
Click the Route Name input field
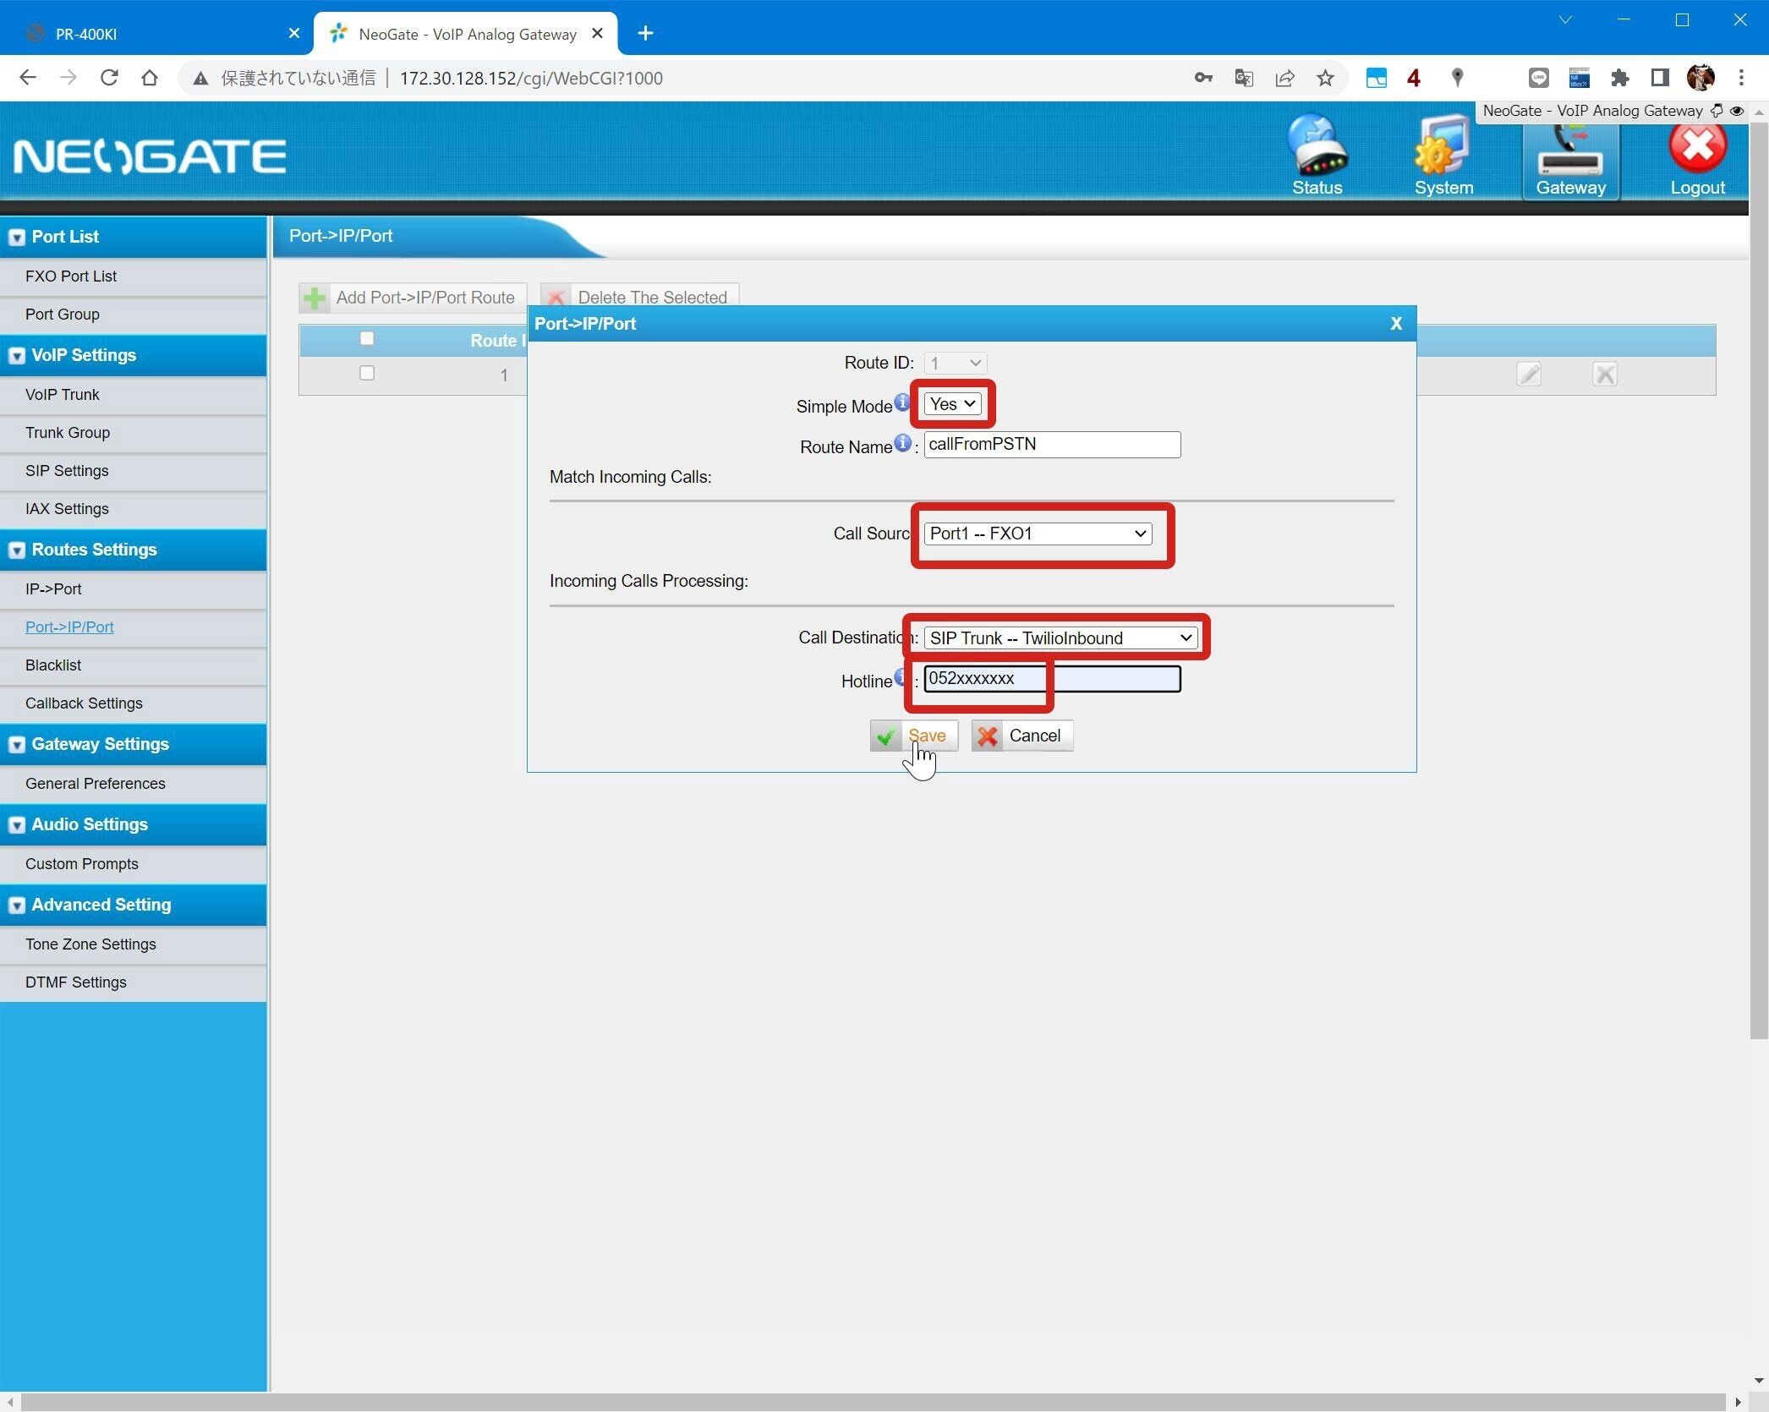1052,445
